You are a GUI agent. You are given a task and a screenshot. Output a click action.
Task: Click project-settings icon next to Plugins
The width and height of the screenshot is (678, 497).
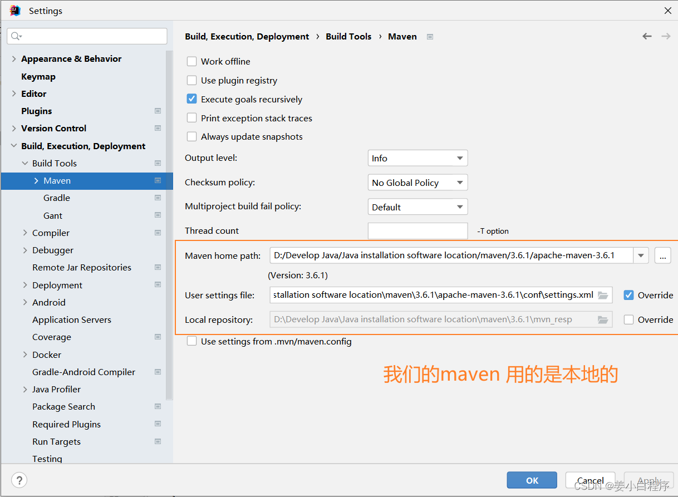click(158, 111)
